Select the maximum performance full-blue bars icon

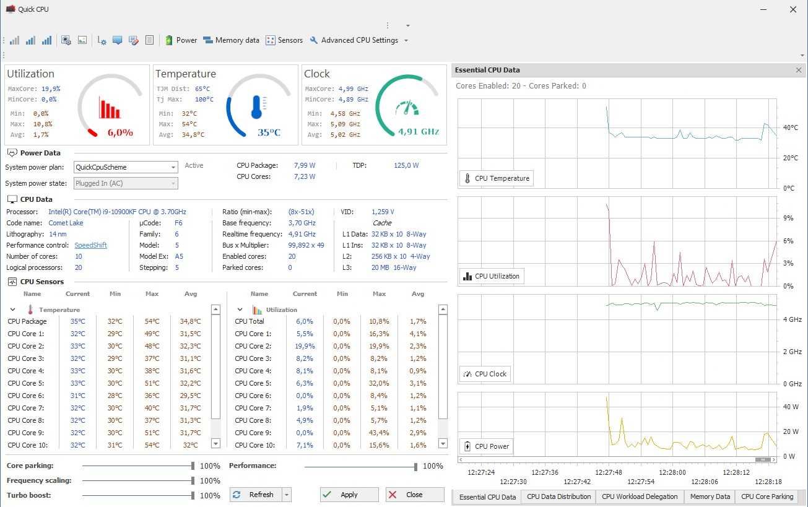click(46, 40)
